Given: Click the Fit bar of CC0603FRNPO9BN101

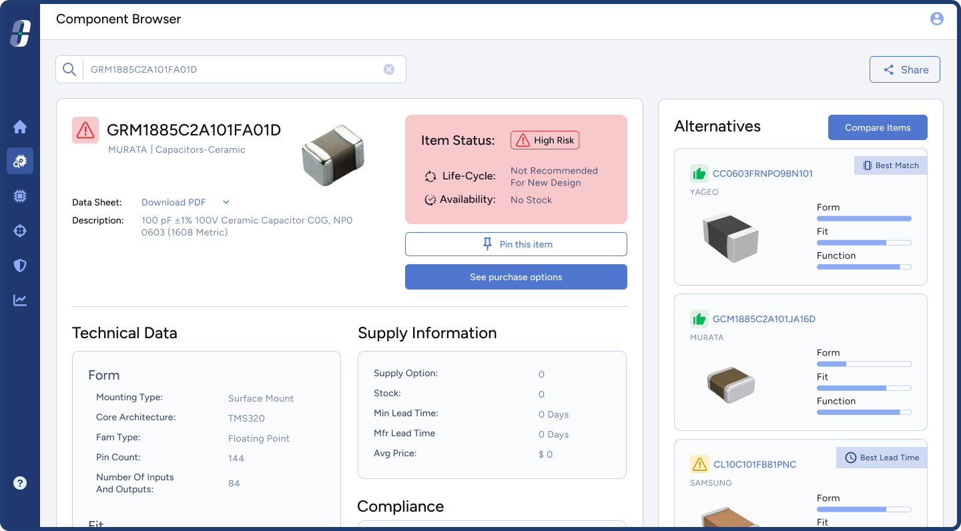Looking at the screenshot, I should (x=864, y=242).
